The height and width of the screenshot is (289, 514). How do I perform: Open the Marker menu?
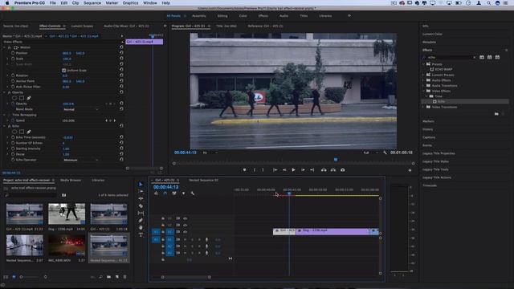tap(112, 3)
